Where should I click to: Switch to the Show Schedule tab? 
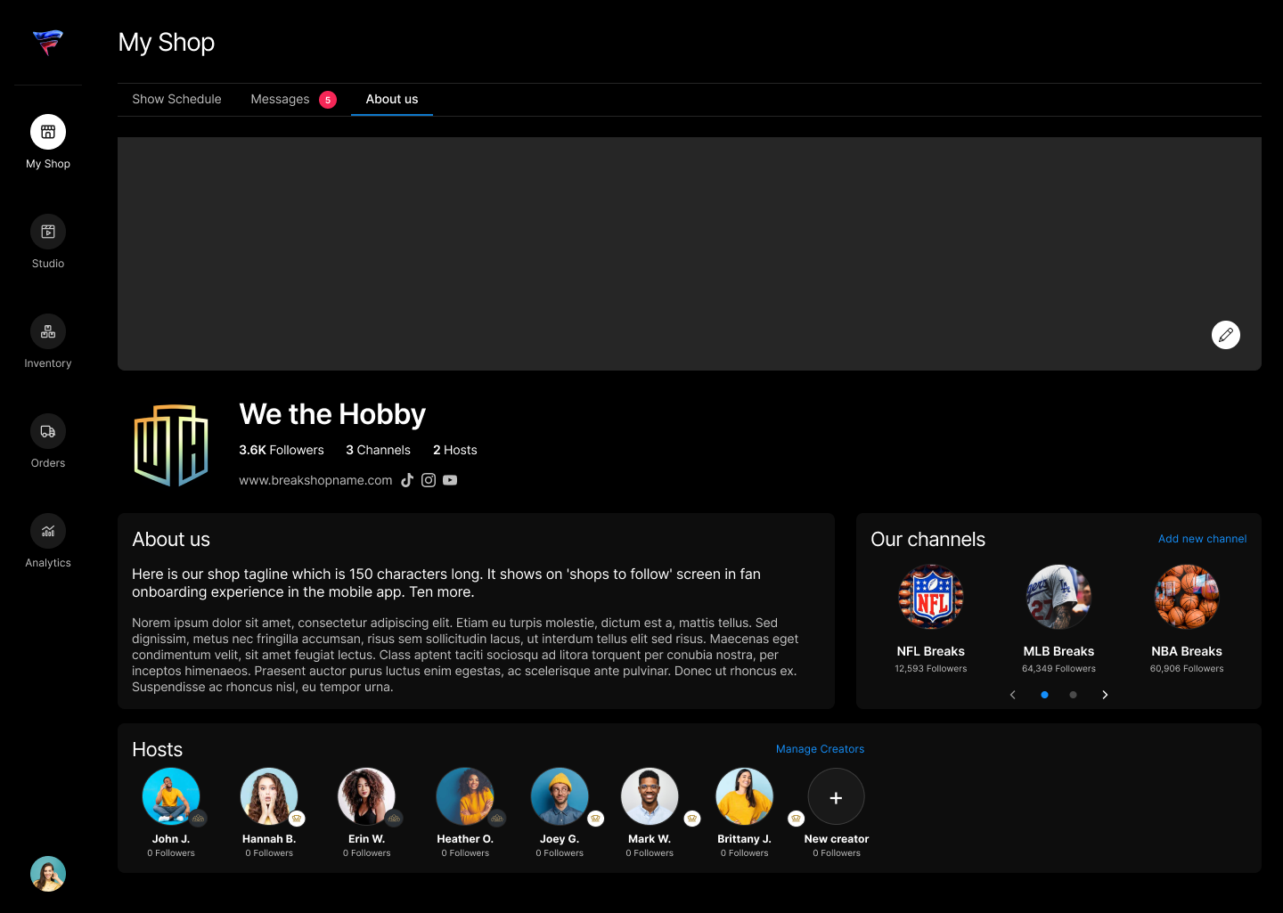176,99
